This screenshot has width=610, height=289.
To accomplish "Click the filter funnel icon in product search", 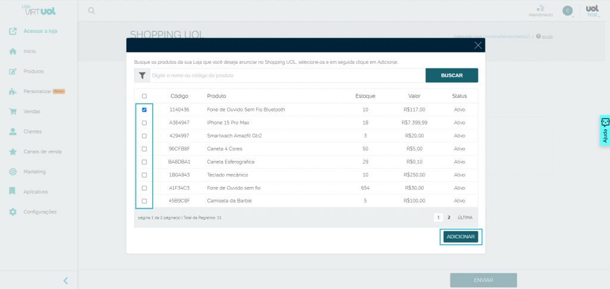I will point(142,76).
